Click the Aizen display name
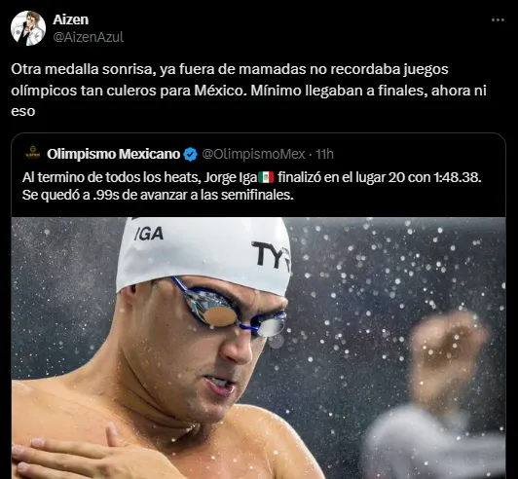 (71, 19)
